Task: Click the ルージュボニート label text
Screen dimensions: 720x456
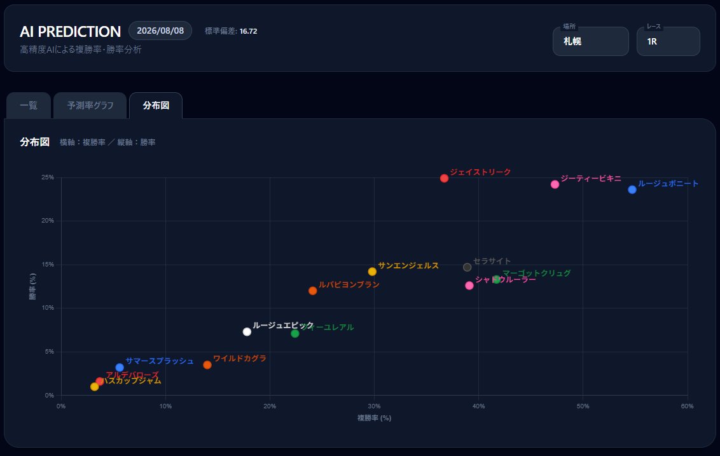Action: [668, 184]
